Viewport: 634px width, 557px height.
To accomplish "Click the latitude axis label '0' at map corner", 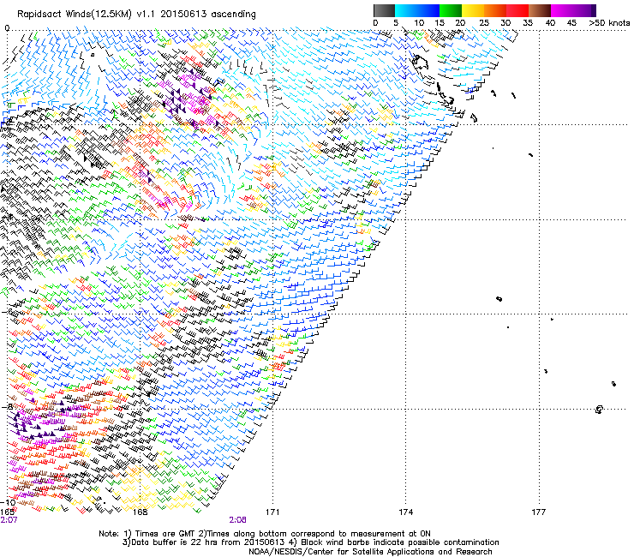I will 7,28.
